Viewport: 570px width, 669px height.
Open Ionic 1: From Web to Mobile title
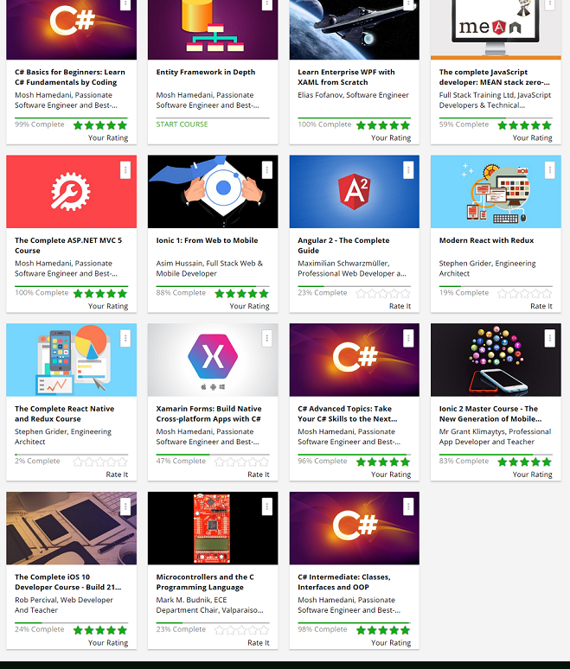pyautogui.click(x=207, y=240)
